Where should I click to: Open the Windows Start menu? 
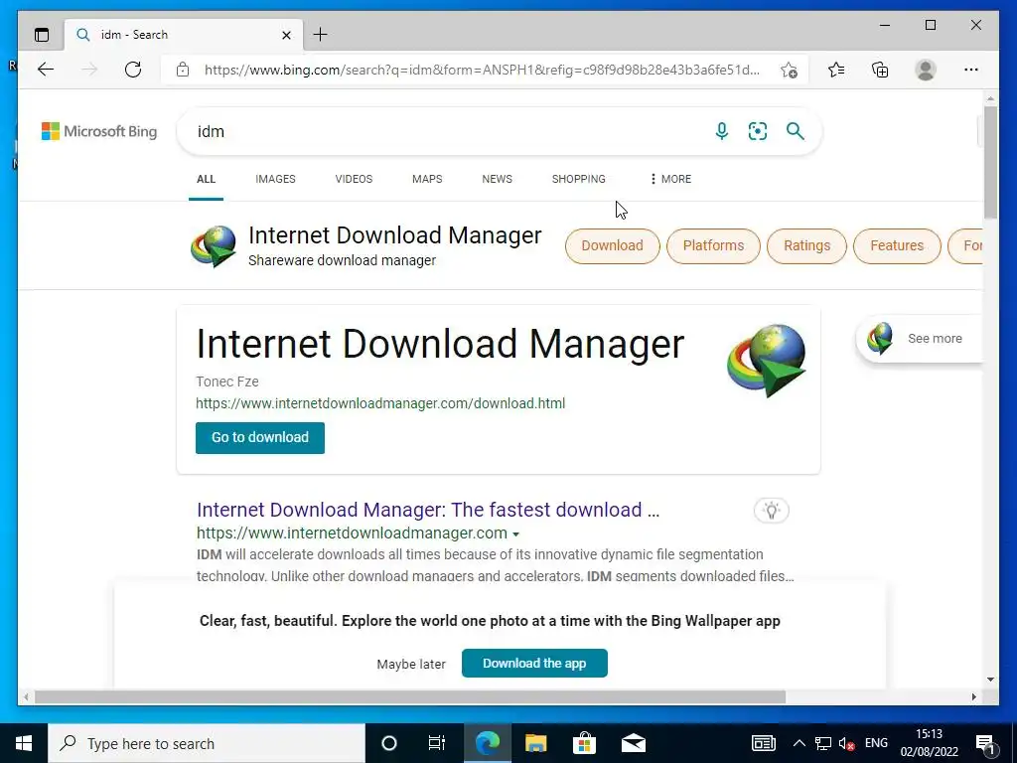24,743
